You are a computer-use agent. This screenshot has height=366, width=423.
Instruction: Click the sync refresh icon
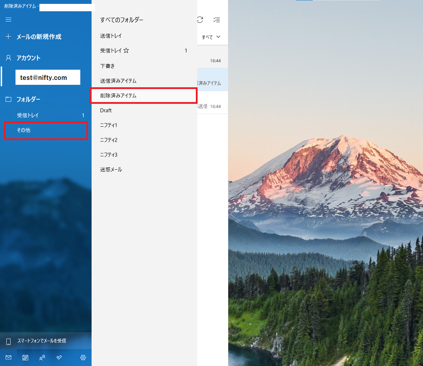pos(200,20)
